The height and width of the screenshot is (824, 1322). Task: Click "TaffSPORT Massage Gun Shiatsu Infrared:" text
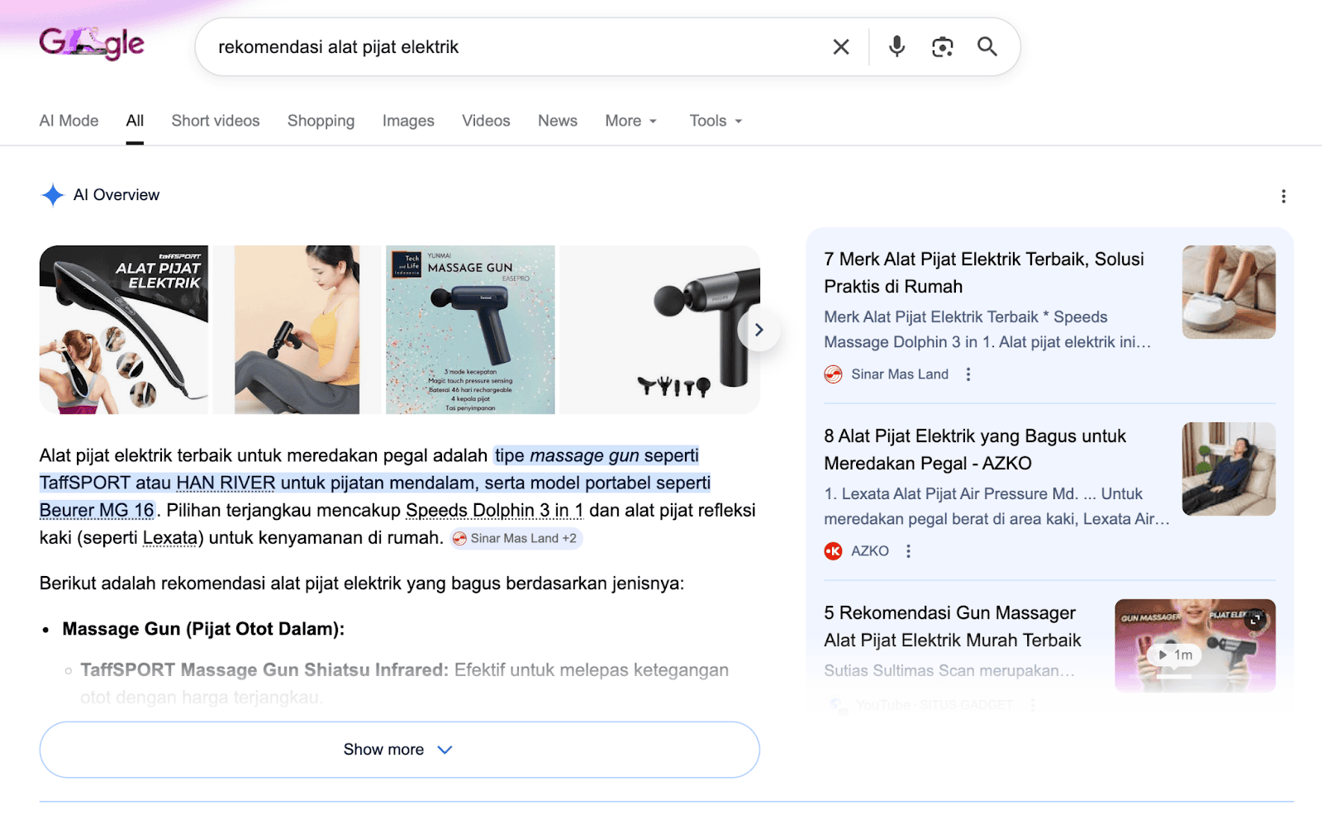click(x=264, y=669)
